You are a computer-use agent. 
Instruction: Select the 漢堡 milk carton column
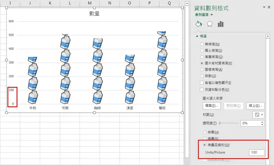[130, 79]
